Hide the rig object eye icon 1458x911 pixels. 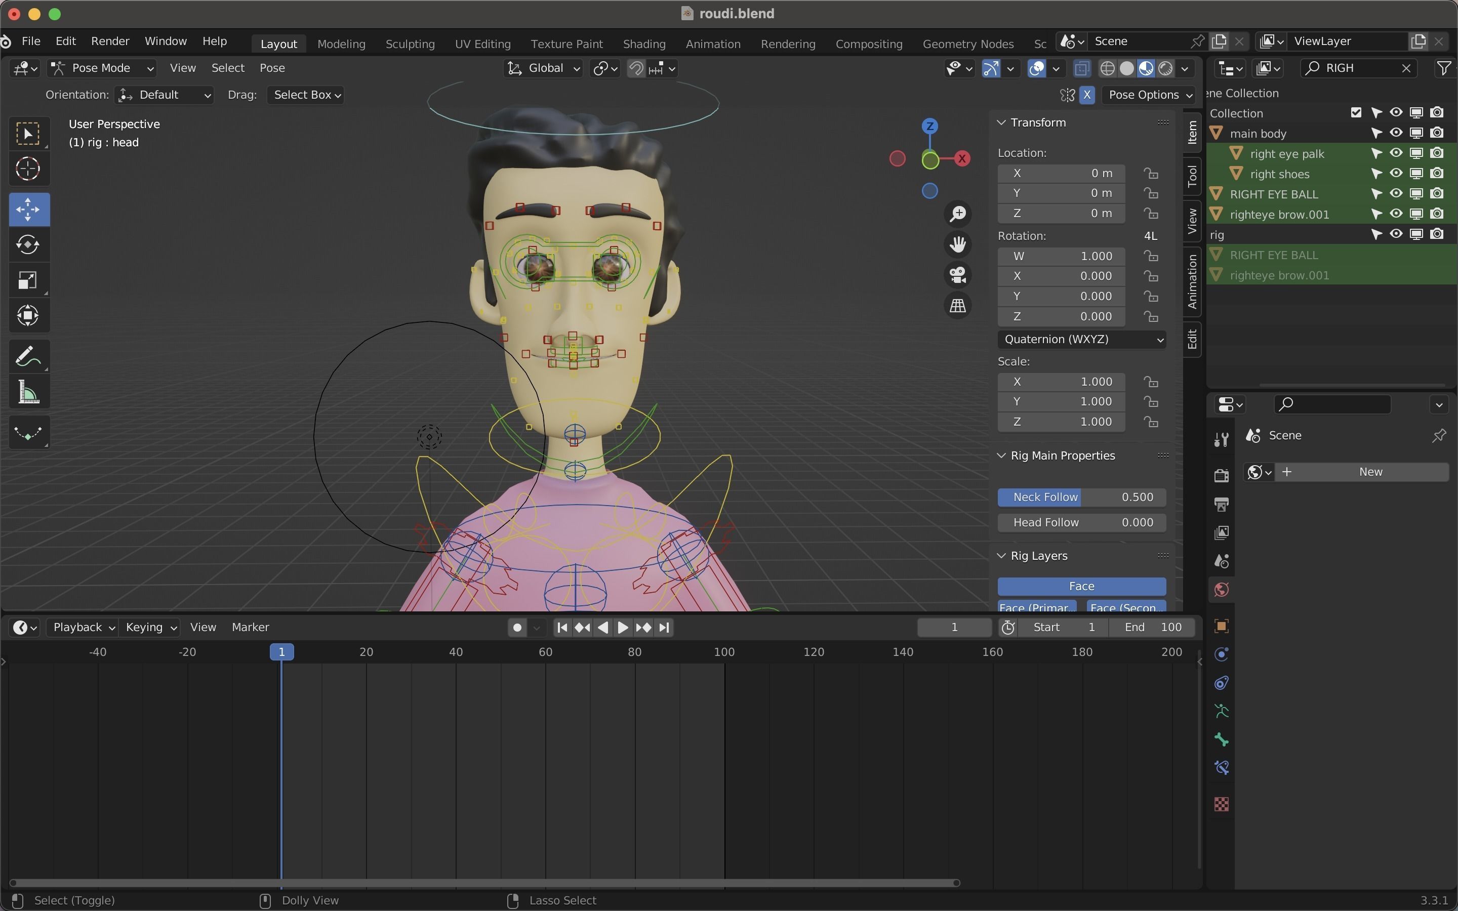(1396, 234)
